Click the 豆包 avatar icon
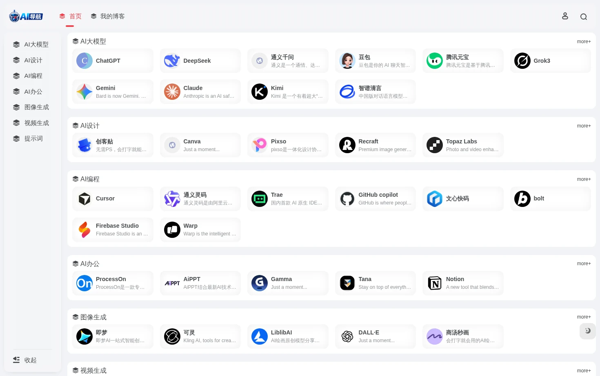600x376 pixels. [x=347, y=61]
